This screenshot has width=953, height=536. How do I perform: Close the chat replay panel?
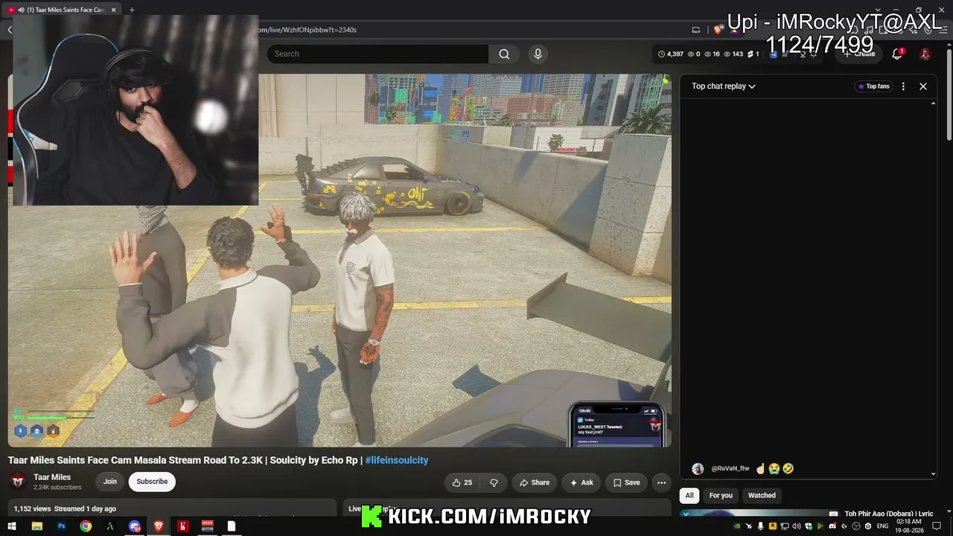[x=923, y=86]
